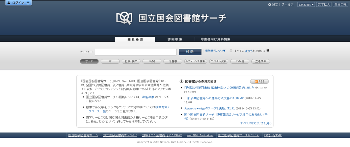Select the すべて filter
This screenshot has width=350, height=147.
coord(89,62)
